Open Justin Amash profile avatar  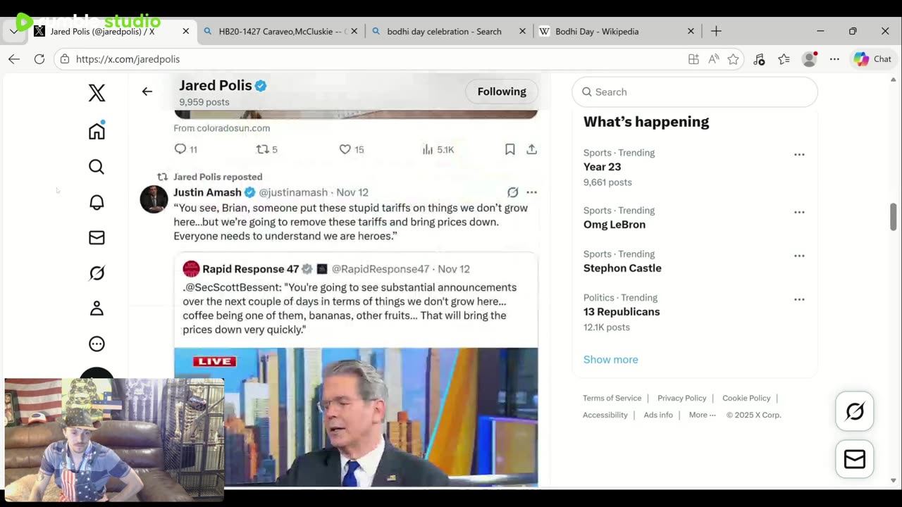point(154,199)
